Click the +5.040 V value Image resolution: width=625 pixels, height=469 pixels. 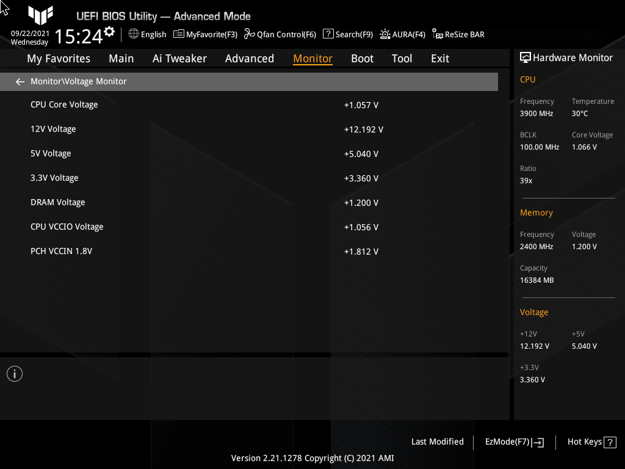[x=361, y=154]
